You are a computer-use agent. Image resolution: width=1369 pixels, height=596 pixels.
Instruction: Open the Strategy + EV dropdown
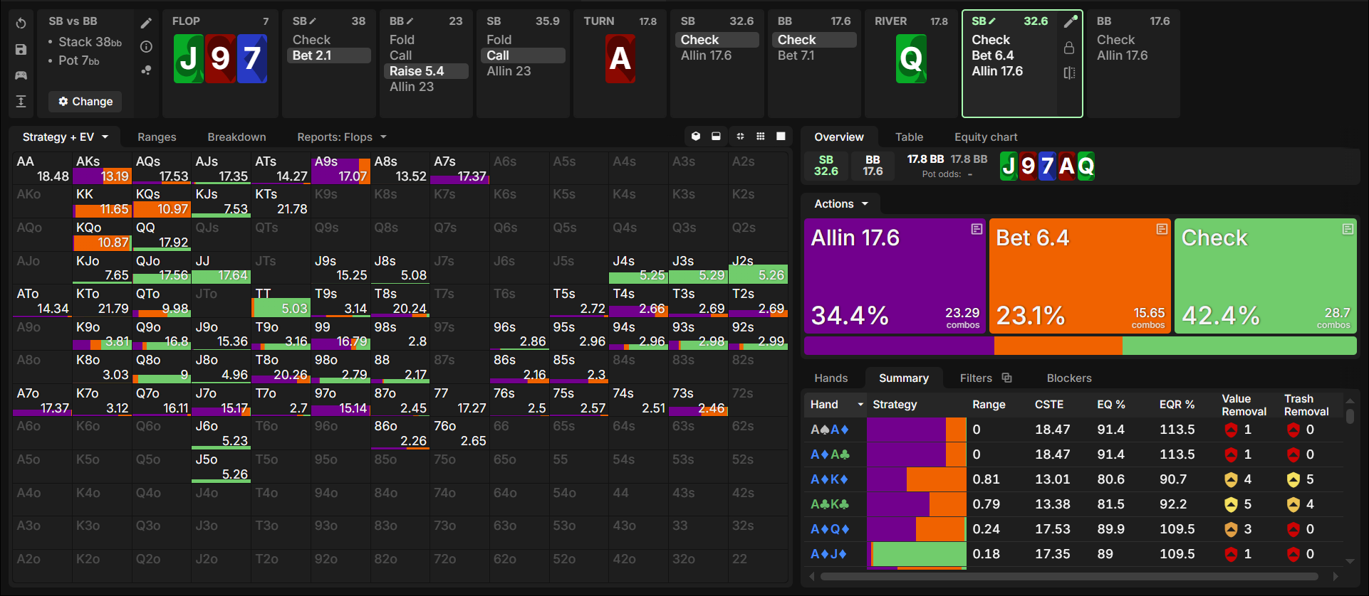(x=66, y=137)
